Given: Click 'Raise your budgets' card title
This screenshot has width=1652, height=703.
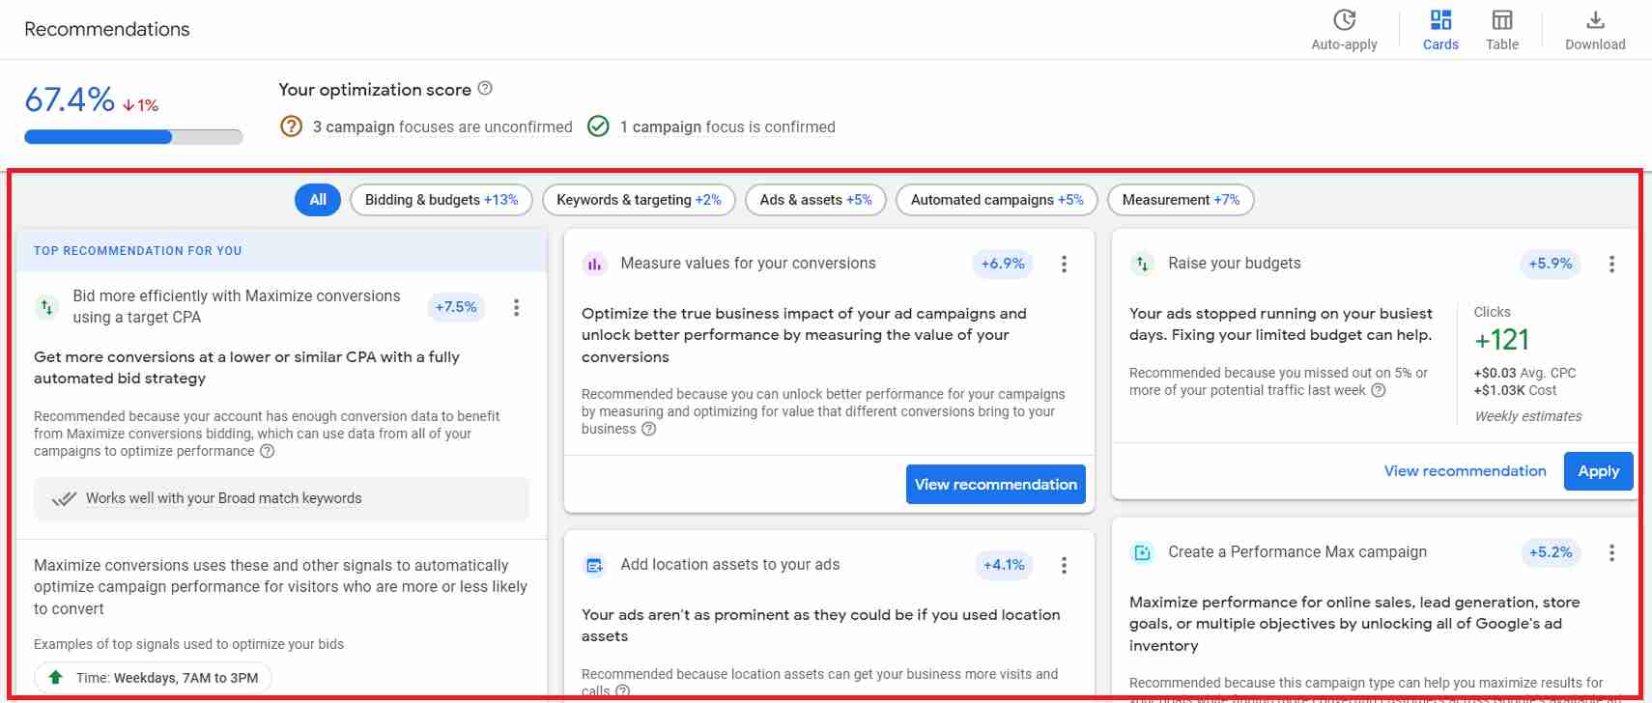Looking at the screenshot, I should point(1234,264).
